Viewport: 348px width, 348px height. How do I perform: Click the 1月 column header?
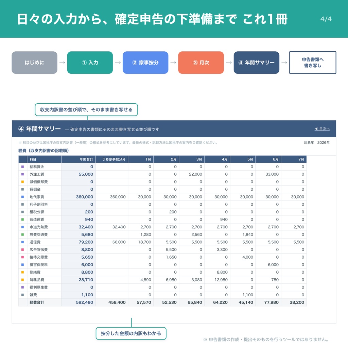pos(141,159)
